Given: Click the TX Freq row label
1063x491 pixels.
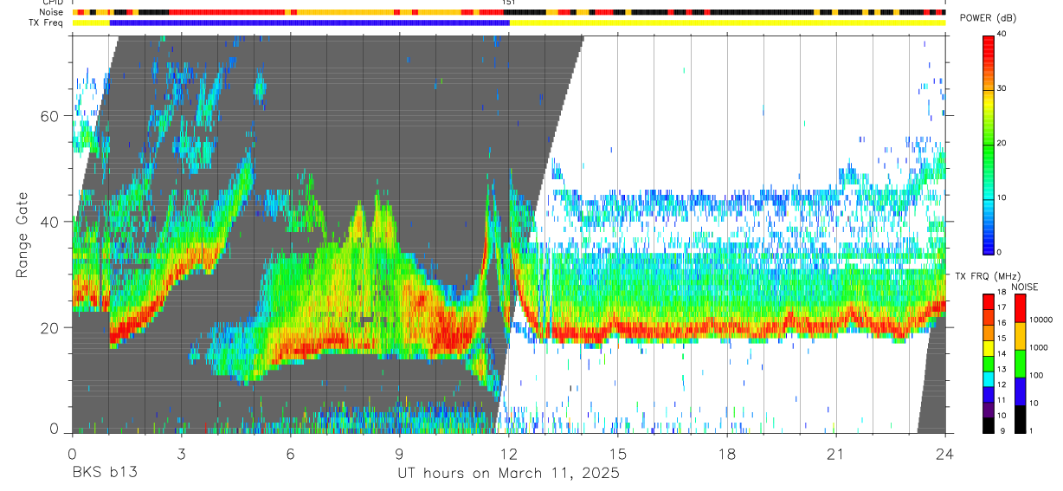Looking at the screenshot, I should 46,23.
